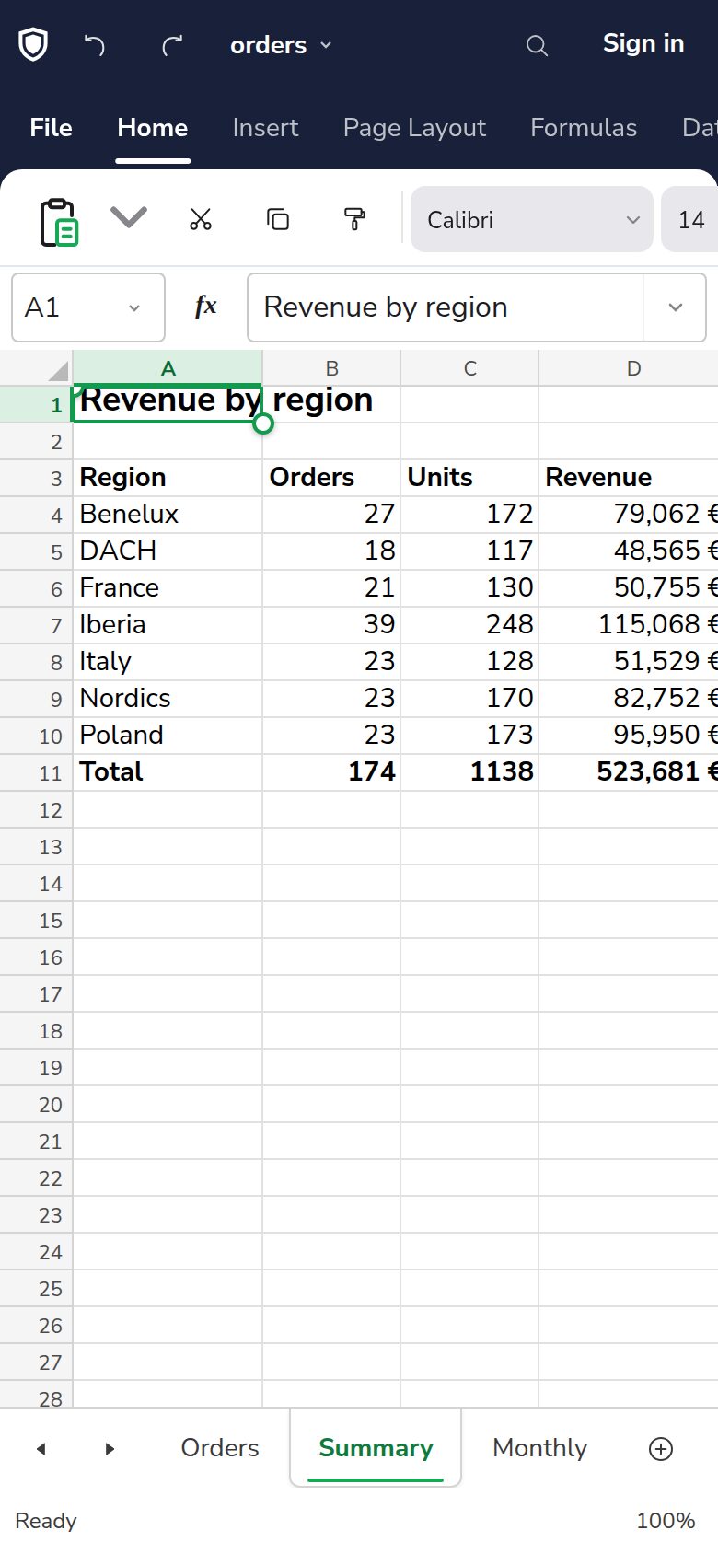Select column C header

click(469, 368)
